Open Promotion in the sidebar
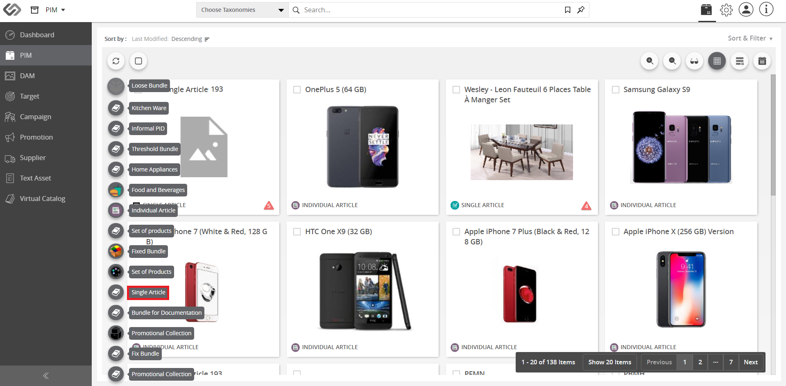The height and width of the screenshot is (386, 786). point(46,137)
